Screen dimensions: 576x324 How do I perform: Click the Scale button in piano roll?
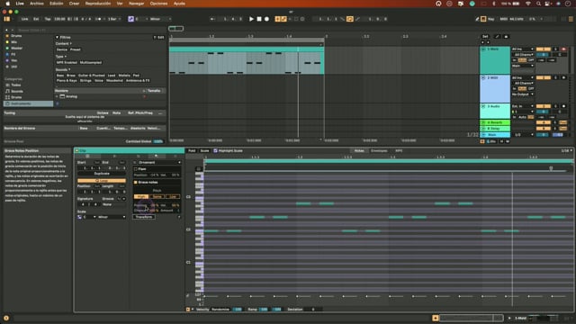[x=204, y=150]
